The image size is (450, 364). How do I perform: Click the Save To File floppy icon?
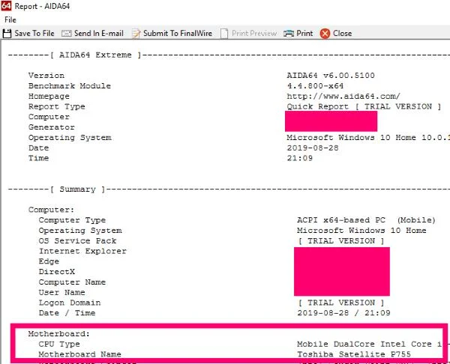[7, 34]
